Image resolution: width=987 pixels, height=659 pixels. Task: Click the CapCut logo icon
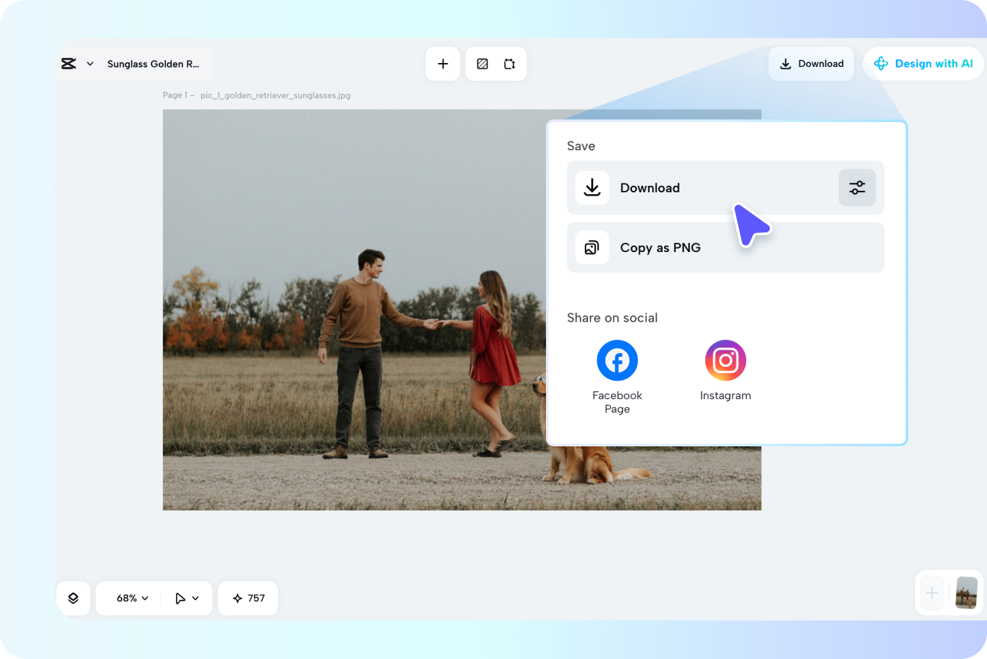coord(69,64)
